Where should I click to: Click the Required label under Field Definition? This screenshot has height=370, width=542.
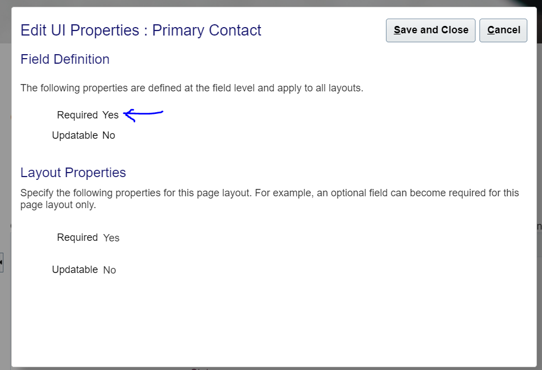(77, 115)
